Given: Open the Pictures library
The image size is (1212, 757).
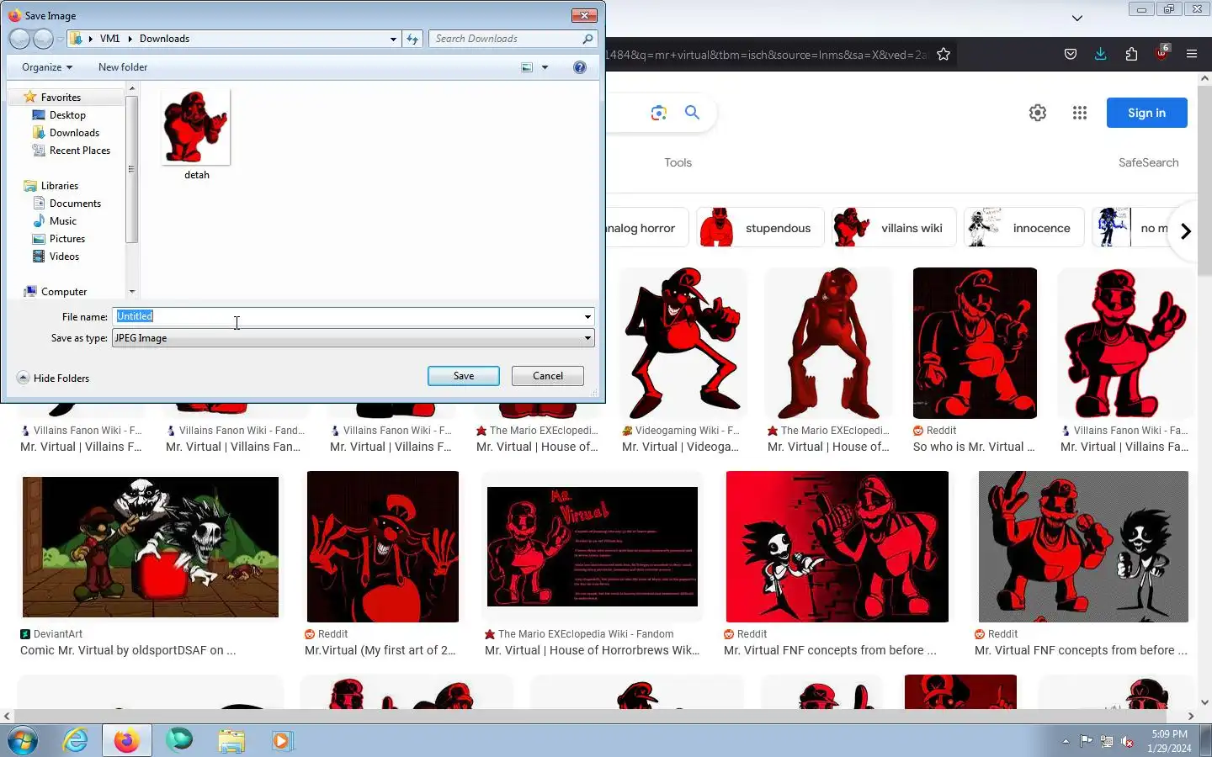Looking at the screenshot, I should (x=67, y=239).
